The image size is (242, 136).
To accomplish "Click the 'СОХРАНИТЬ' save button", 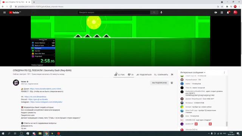I will pos(161,75).
